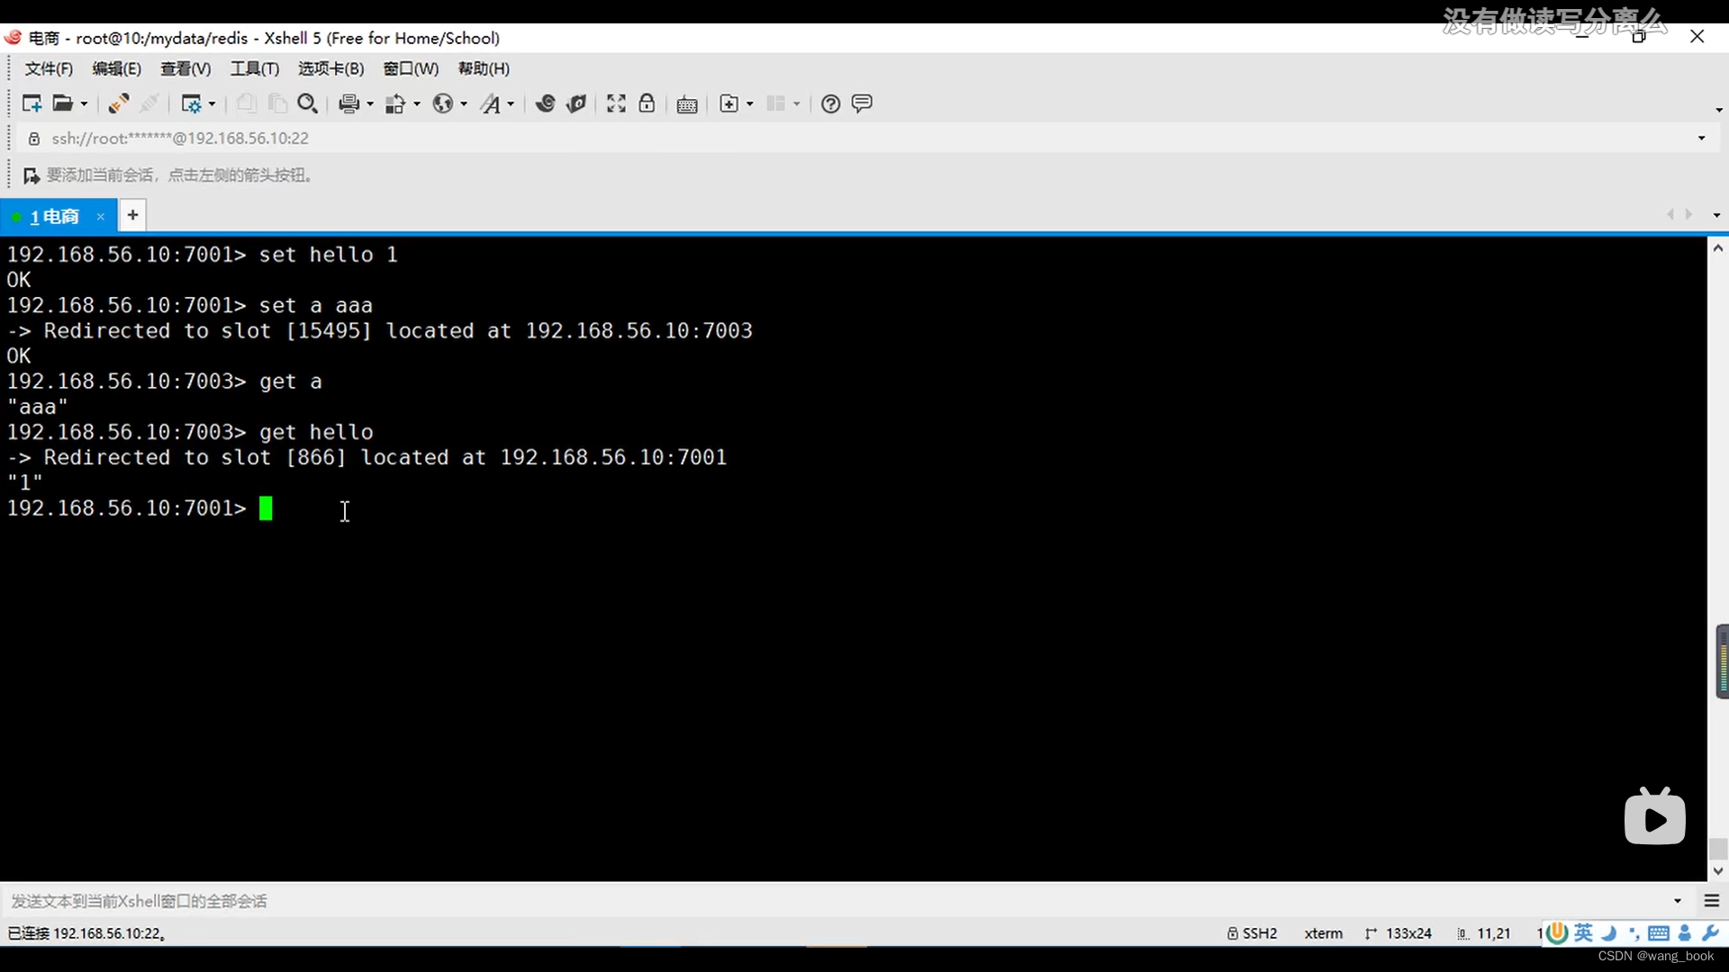The width and height of the screenshot is (1729, 972).
Task: Click the IME soft keyboard icon
Action: pyautogui.click(x=1659, y=933)
